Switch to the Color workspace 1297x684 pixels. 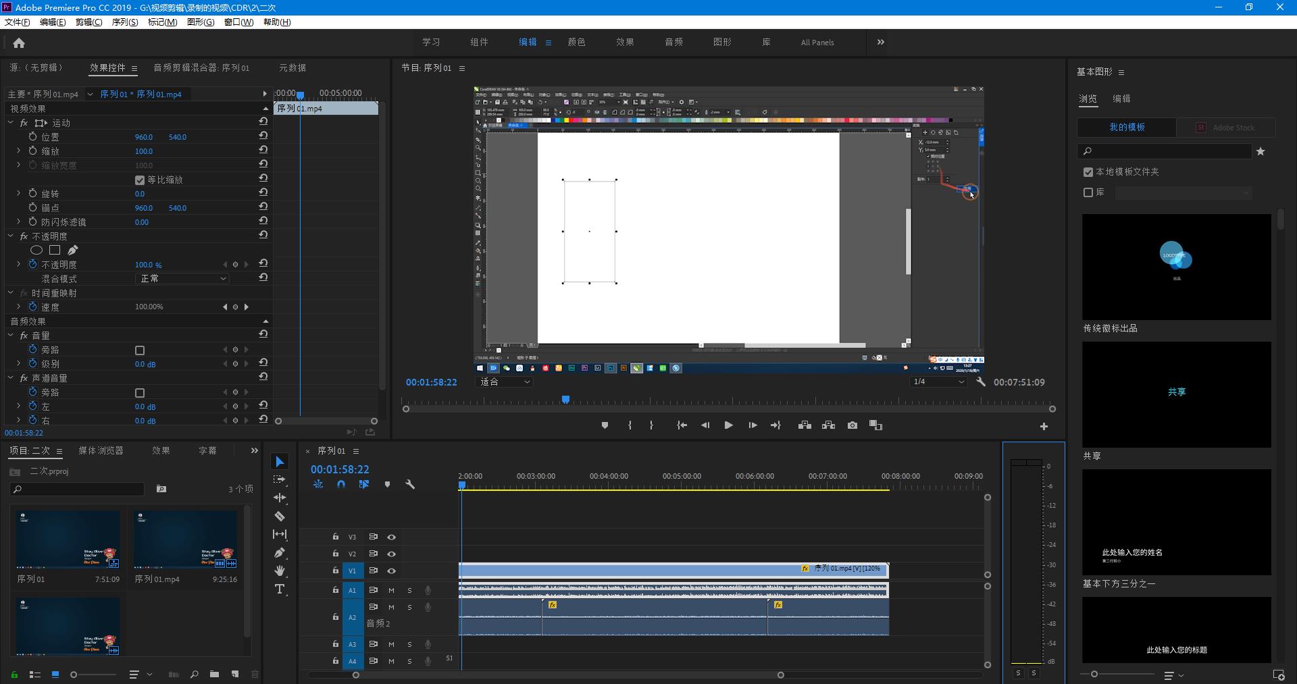coord(576,42)
